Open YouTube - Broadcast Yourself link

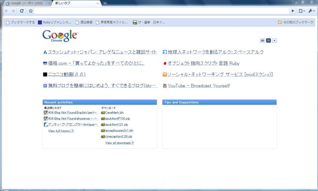(199, 86)
